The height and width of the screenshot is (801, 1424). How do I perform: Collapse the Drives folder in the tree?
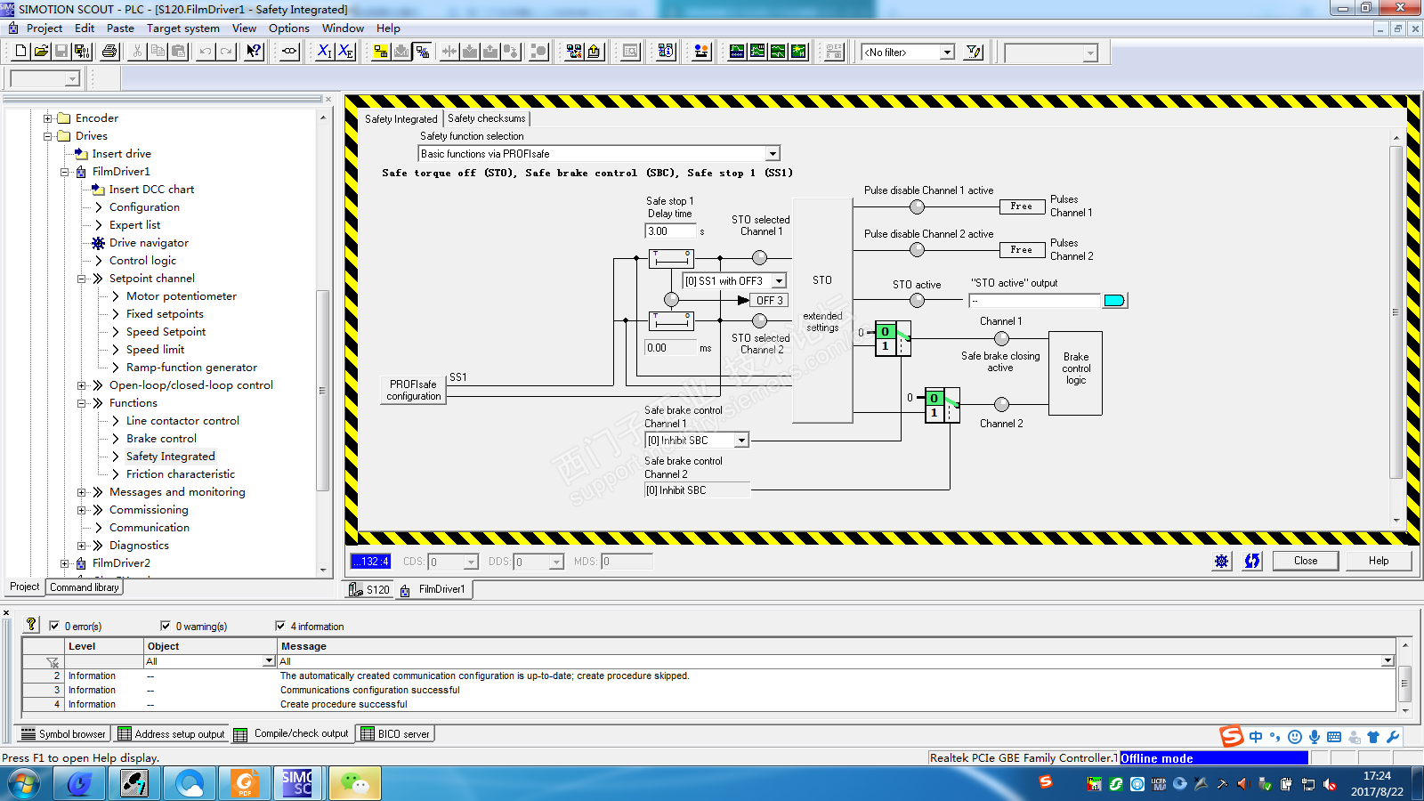point(48,136)
